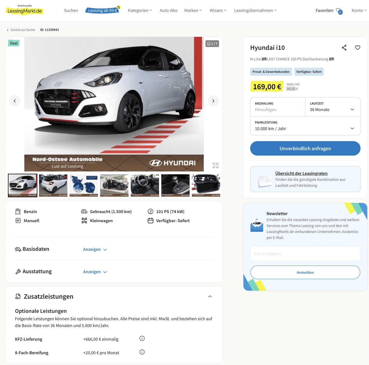Click the 1/7 image counter badge

tap(212, 44)
